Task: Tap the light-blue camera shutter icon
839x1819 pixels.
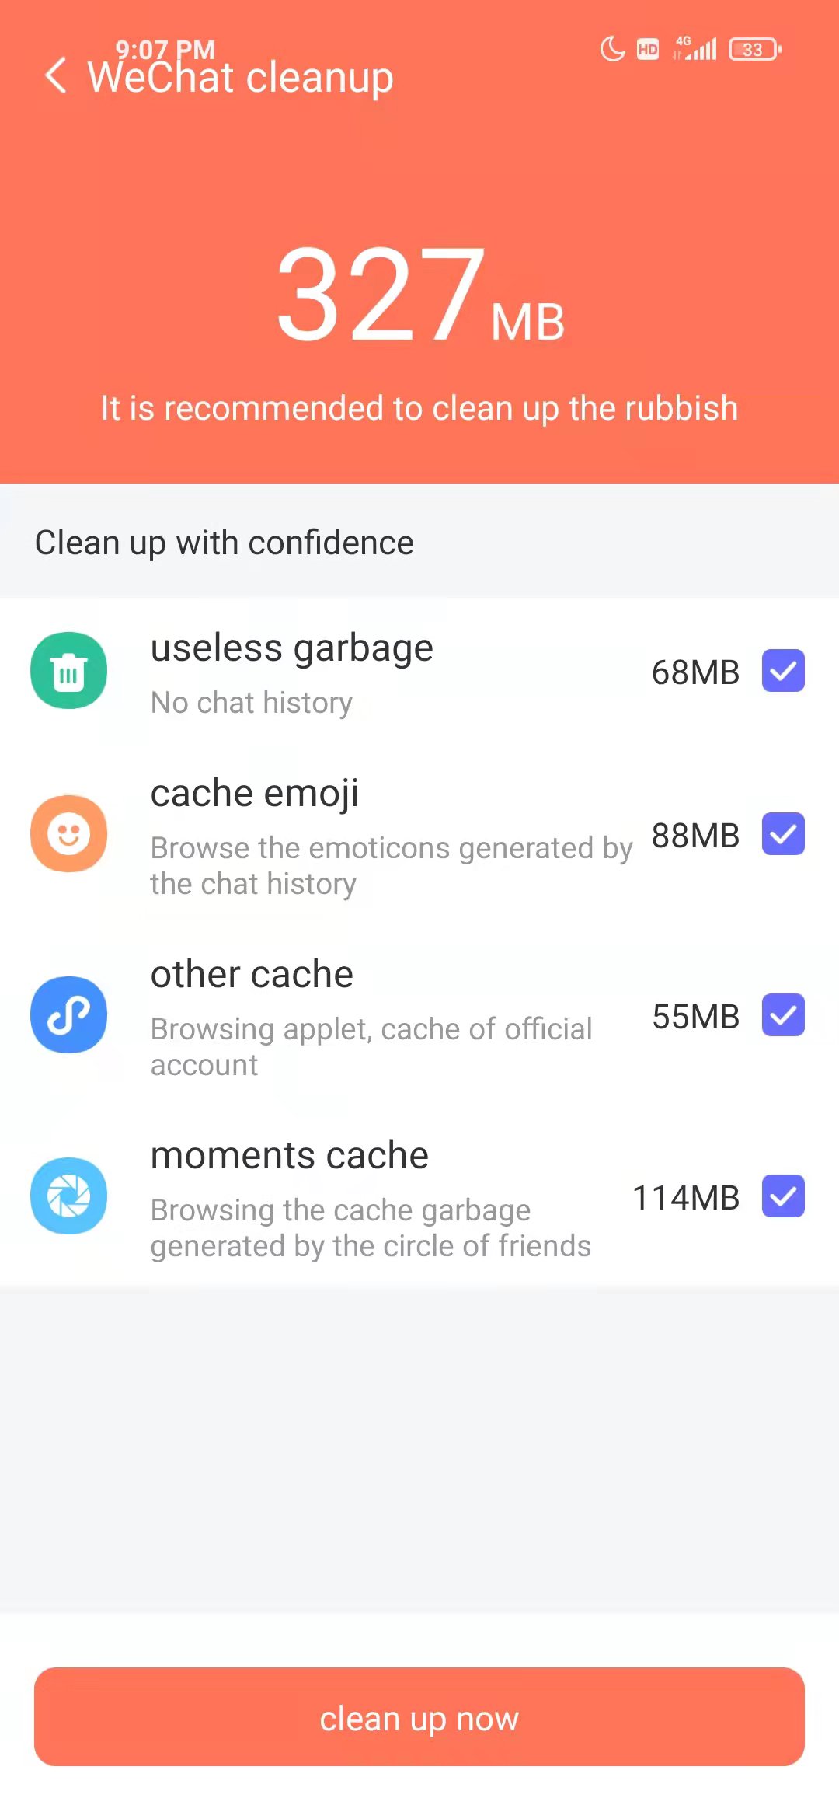Action: click(68, 1196)
